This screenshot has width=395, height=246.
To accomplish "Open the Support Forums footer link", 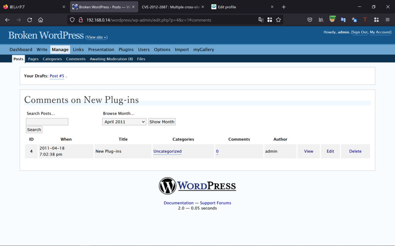I will pos(216,203).
